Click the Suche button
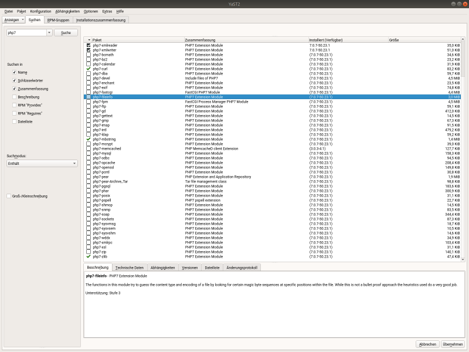This screenshot has height=352, width=469. 66,33
